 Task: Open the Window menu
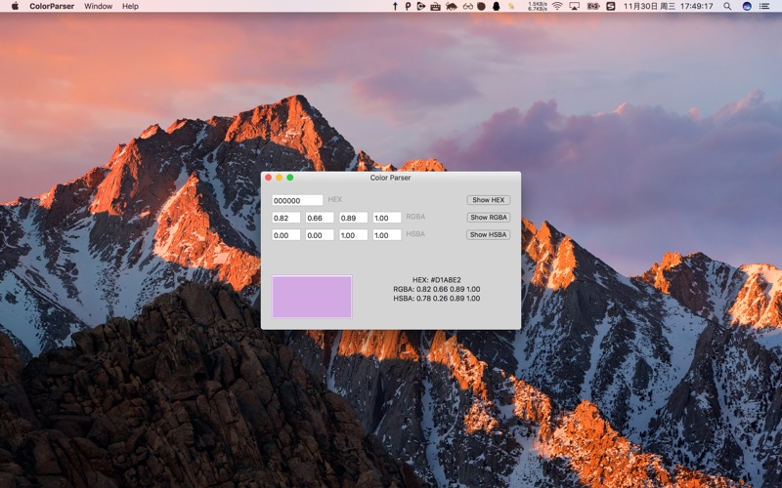[99, 6]
